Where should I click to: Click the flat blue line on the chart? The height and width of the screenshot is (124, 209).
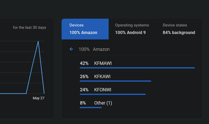(x=13, y=93)
